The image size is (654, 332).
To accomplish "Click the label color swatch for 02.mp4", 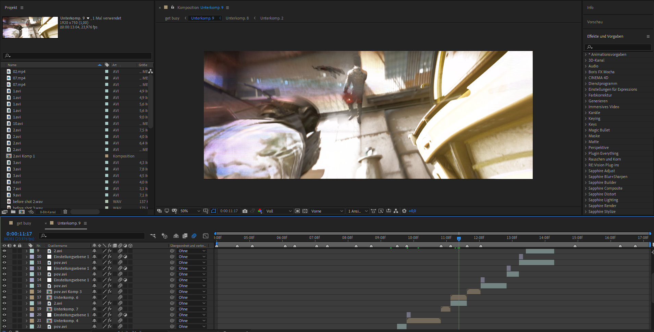I will click(x=107, y=72).
